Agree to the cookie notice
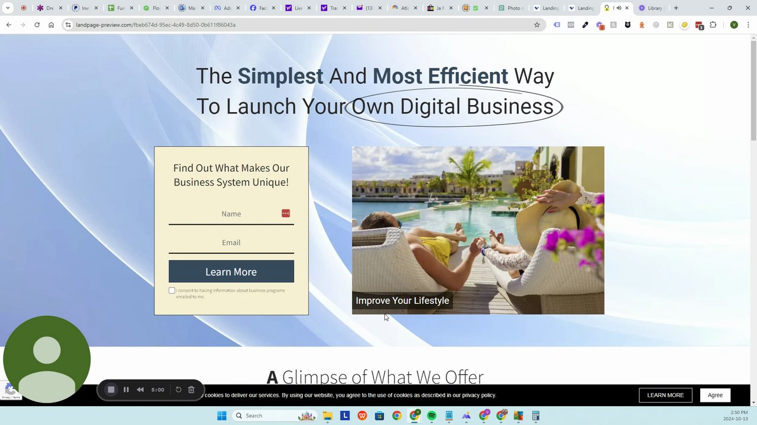Image resolution: width=757 pixels, height=425 pixels. click(715, 395)
